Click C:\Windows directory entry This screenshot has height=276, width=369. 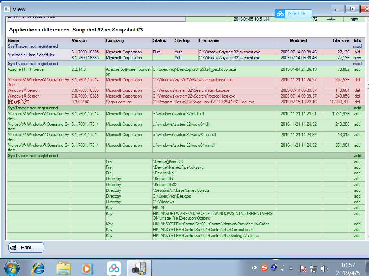(164, 202)
